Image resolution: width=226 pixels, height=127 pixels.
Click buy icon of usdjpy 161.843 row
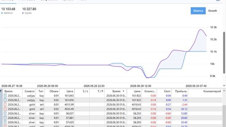click(5, 96)
